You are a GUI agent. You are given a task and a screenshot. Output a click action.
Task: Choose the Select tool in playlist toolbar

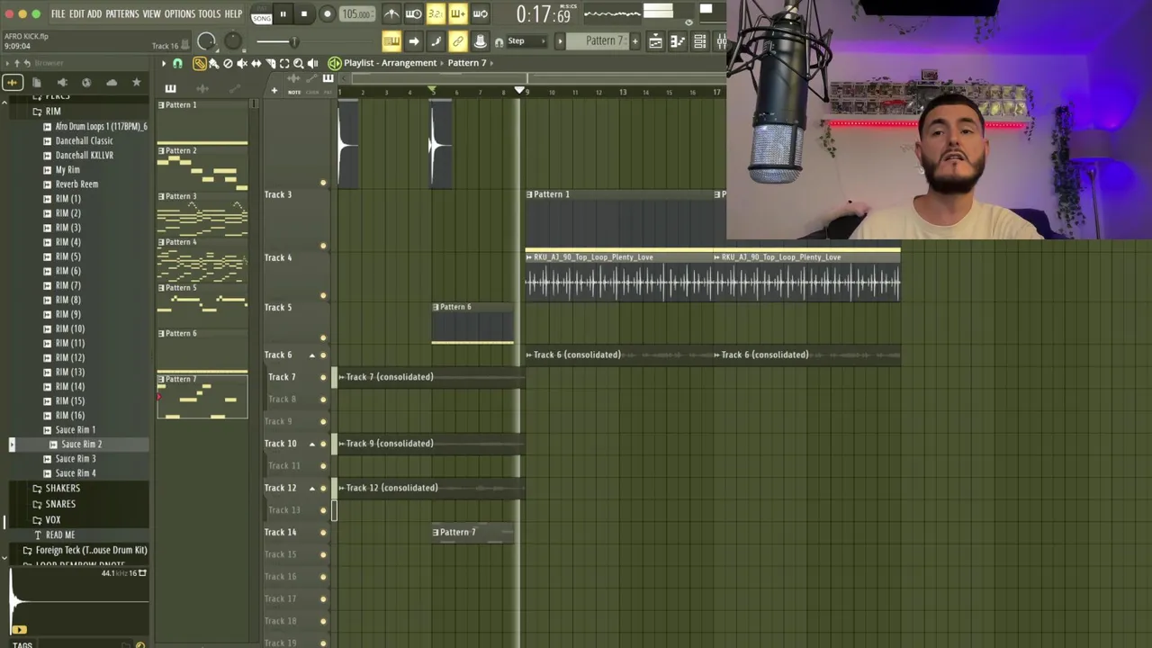pyautogui.click(x=284, y=63)
